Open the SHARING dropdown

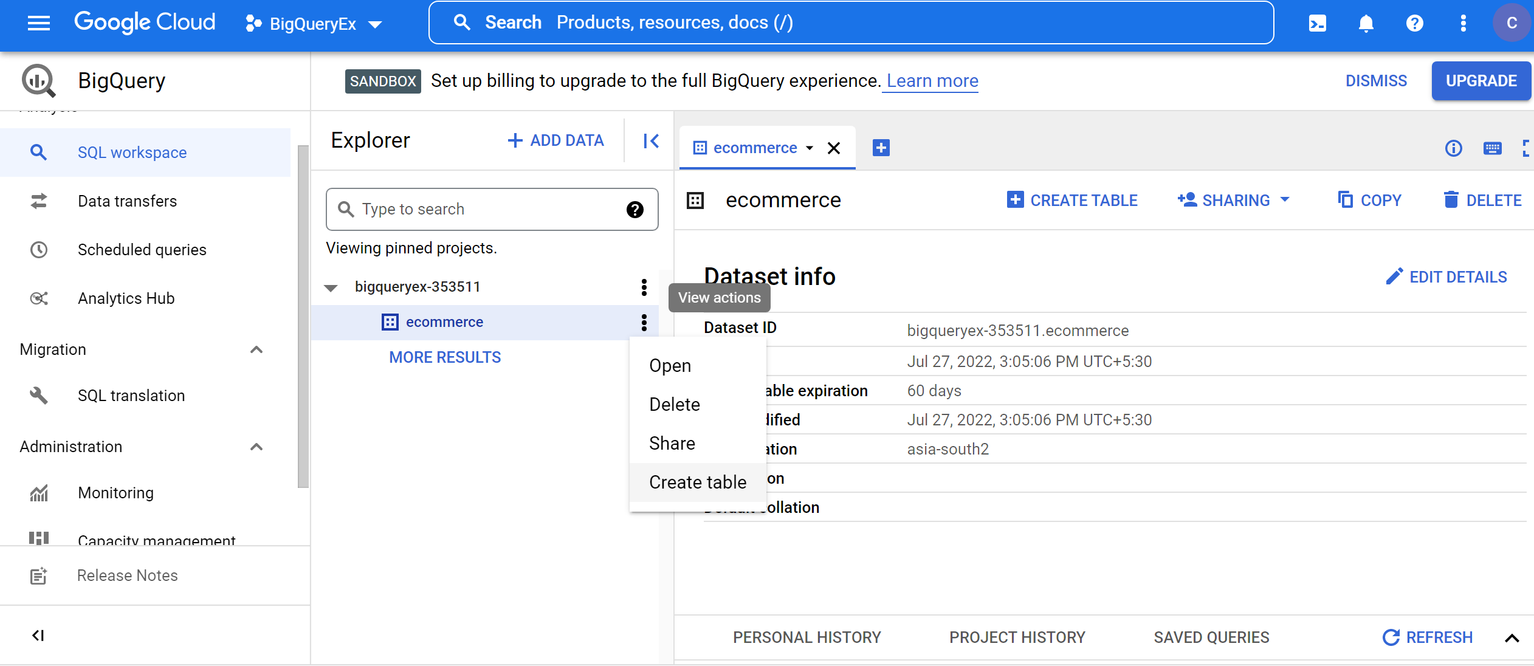coord(1234,200)
